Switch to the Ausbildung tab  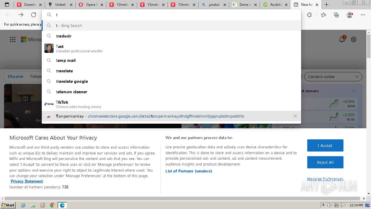(275, 5)
